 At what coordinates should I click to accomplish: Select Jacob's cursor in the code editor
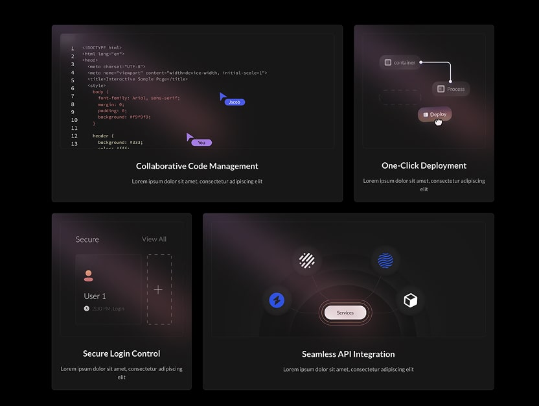pos(222,97)
